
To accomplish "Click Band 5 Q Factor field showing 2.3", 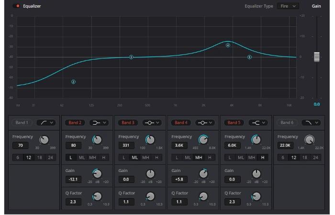I will 232,202.
